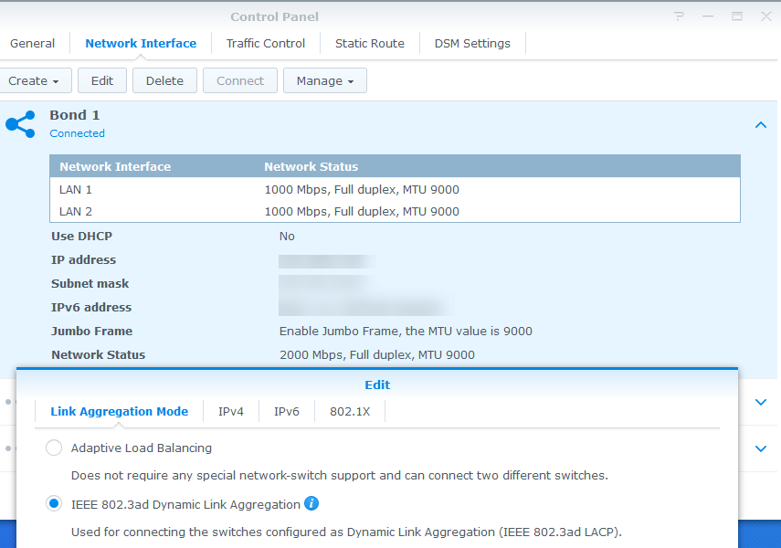The image size is (781, 548).
Task: Open the IPv6 tab in Edit dialog
Action: pos(286,411)
